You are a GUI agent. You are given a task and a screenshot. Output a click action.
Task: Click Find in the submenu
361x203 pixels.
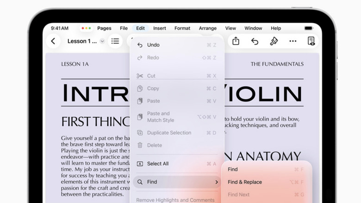coord(233,170)
